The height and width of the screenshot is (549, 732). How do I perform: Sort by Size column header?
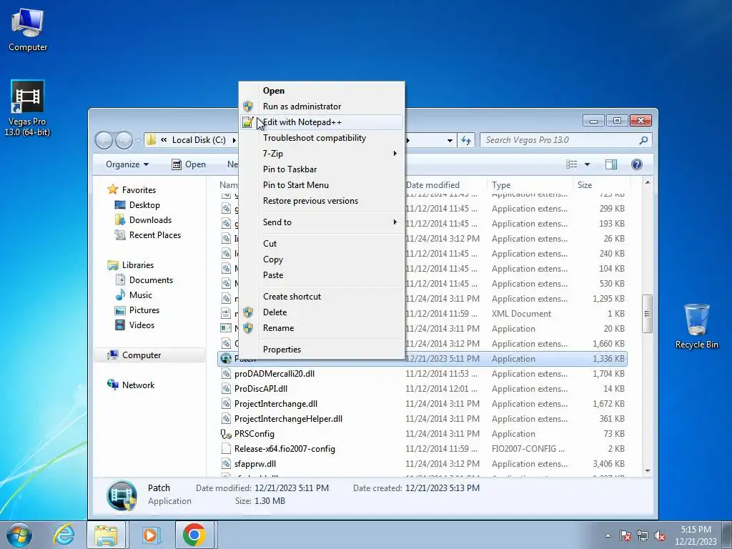(x=601, y=185)
